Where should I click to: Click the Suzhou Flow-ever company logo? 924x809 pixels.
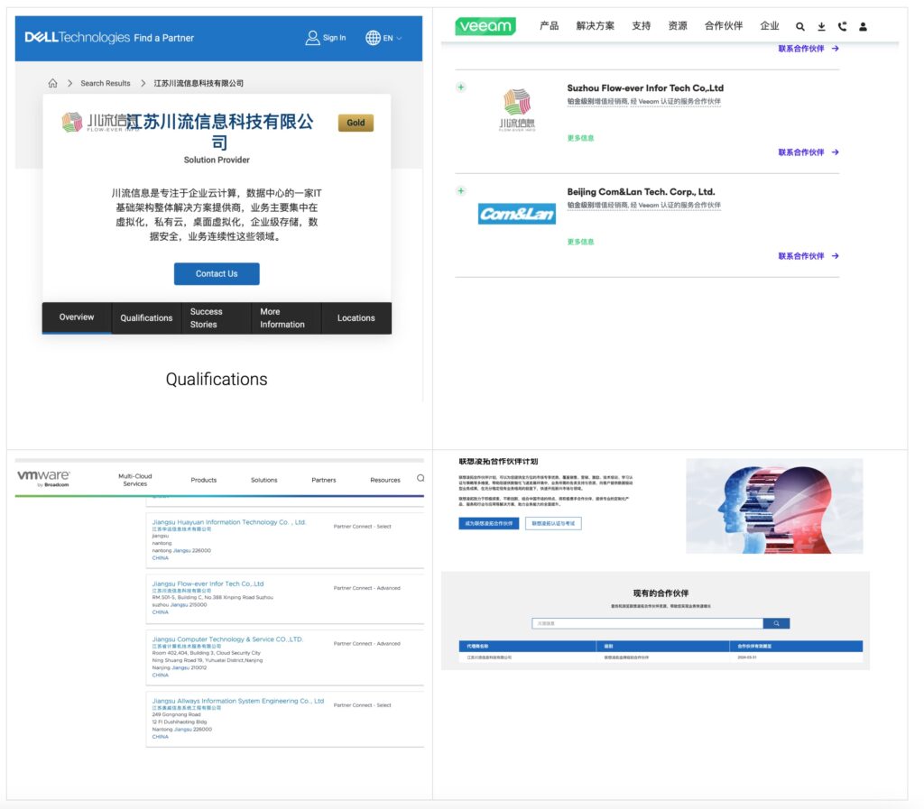point(517,109)
